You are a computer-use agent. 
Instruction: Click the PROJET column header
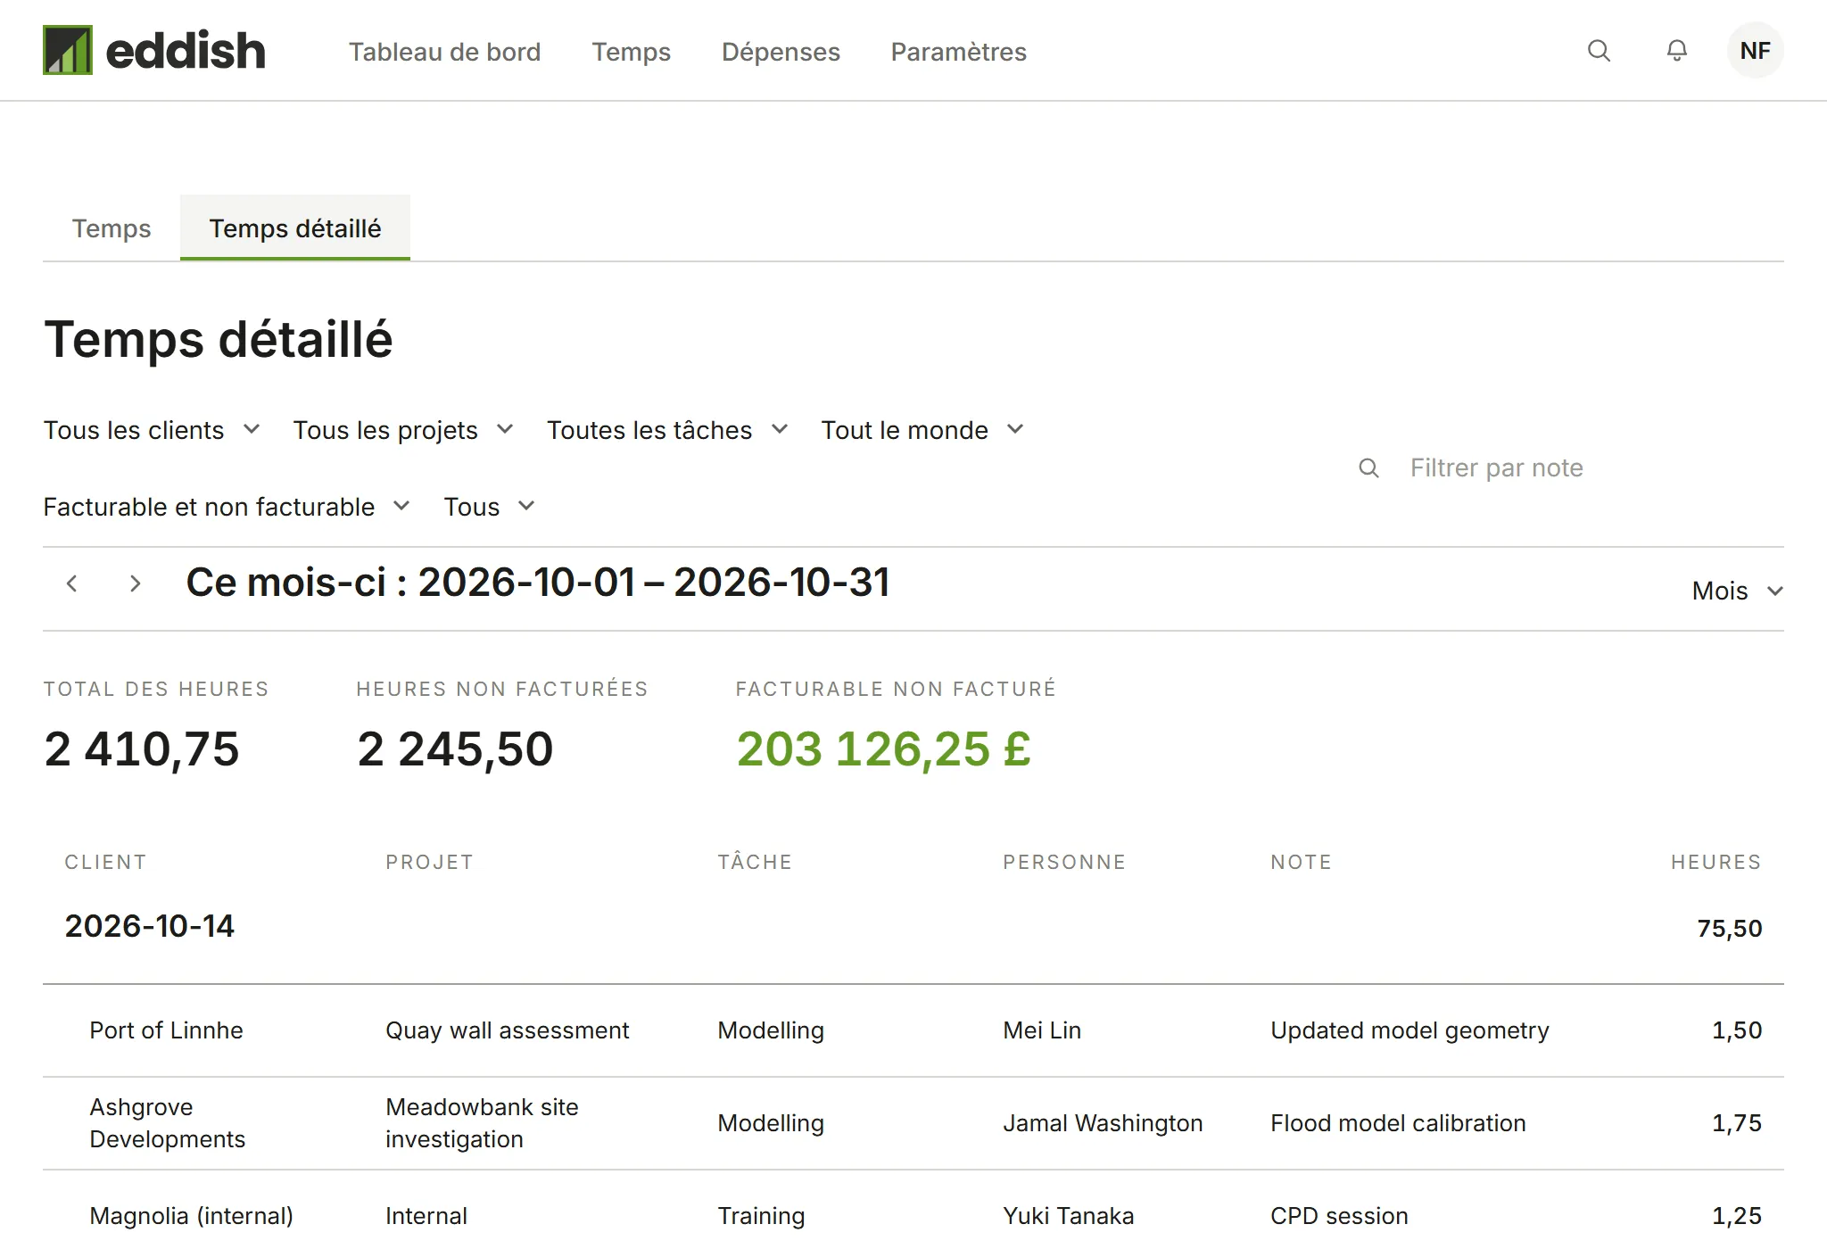coord(429,862)
